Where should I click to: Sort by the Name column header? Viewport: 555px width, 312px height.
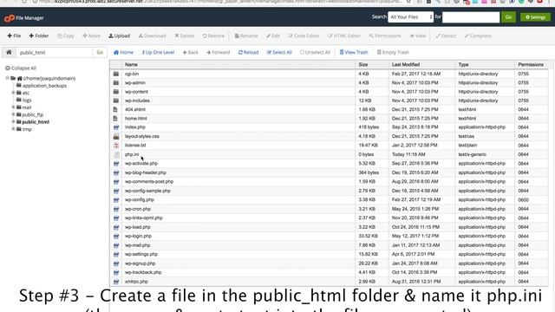click(x=131, y=65)
